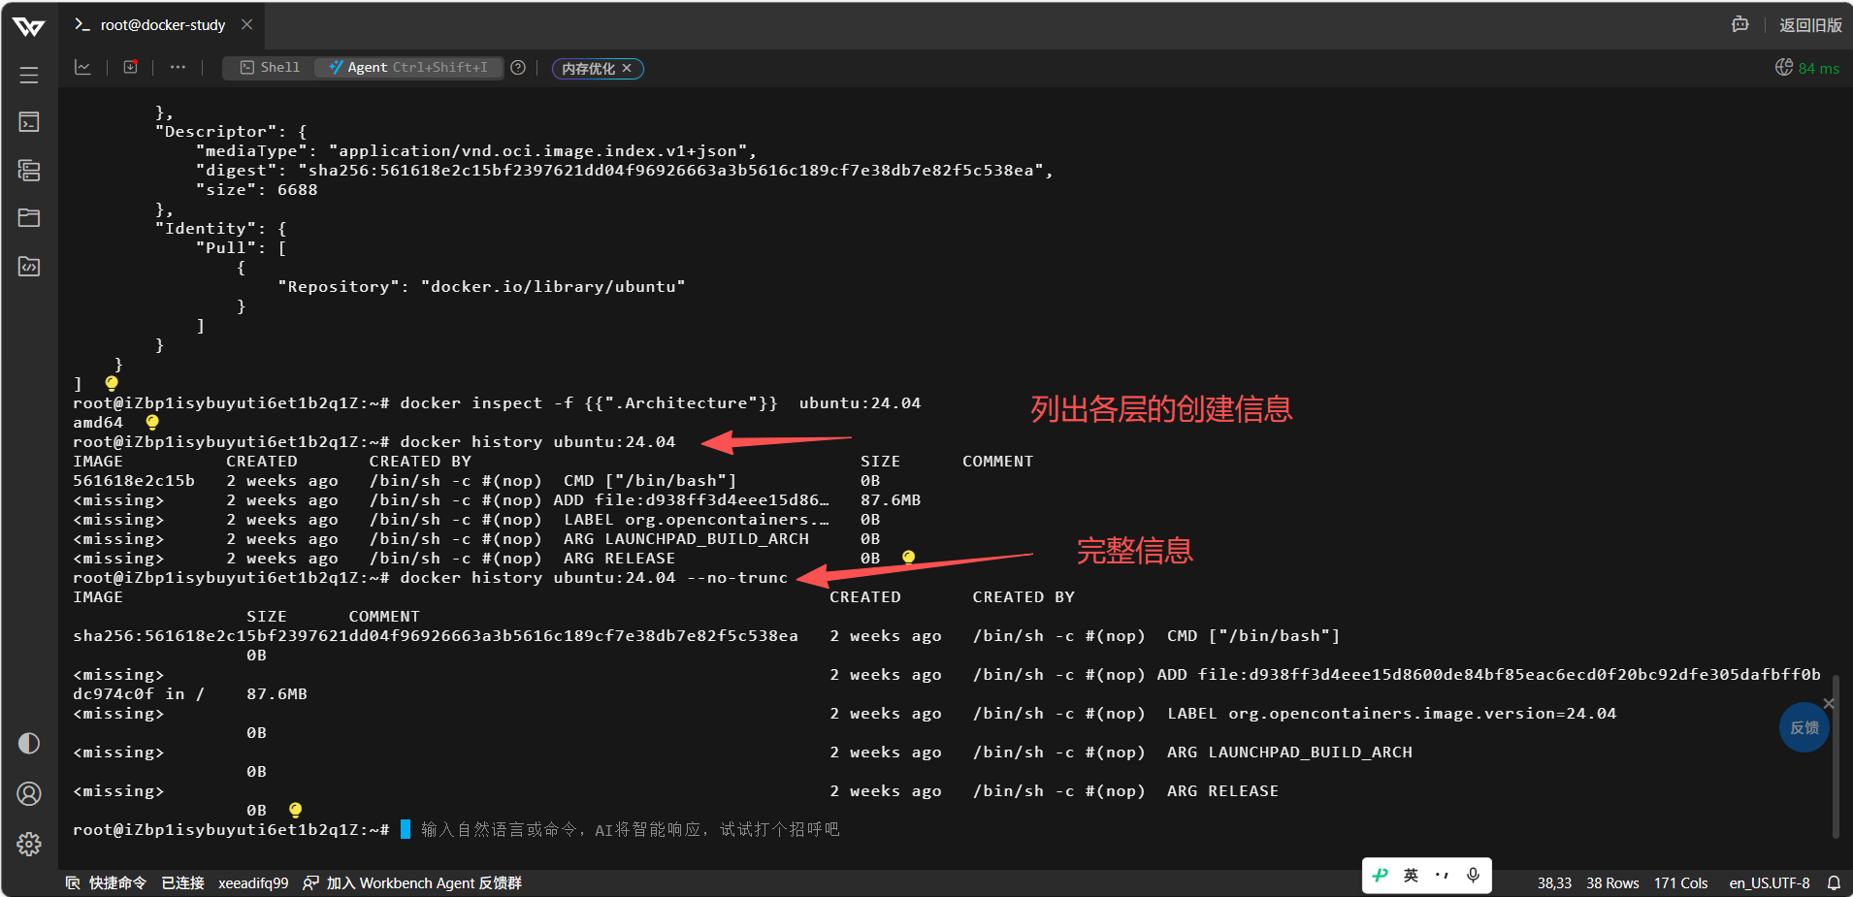Click the 已连接 connection status
The height and width of the screenshot is (897, 1853).
point(182,882)
